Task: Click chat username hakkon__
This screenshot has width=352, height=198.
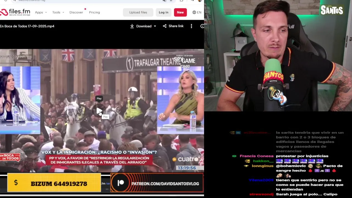Action: coord(263,161)
